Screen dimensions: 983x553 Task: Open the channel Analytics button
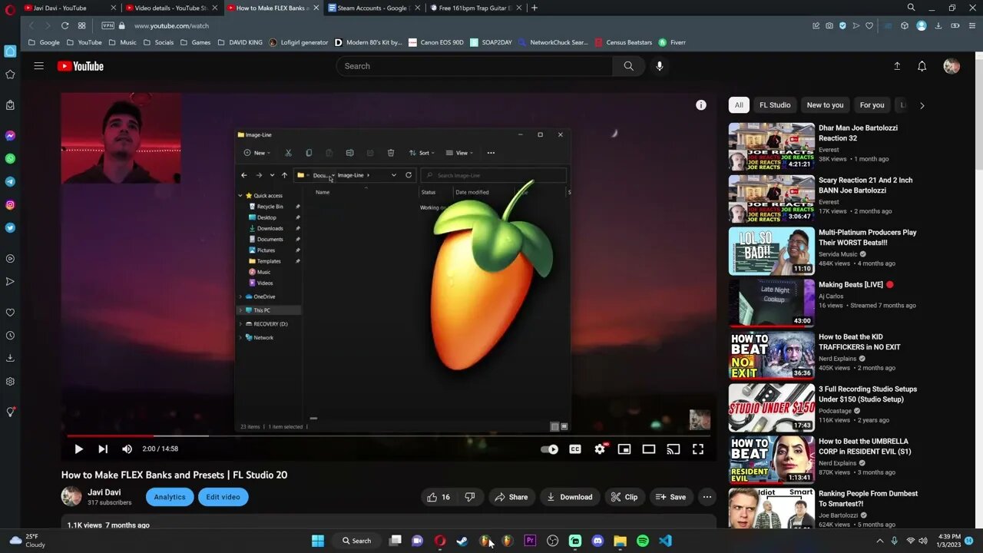click(170, 497)
